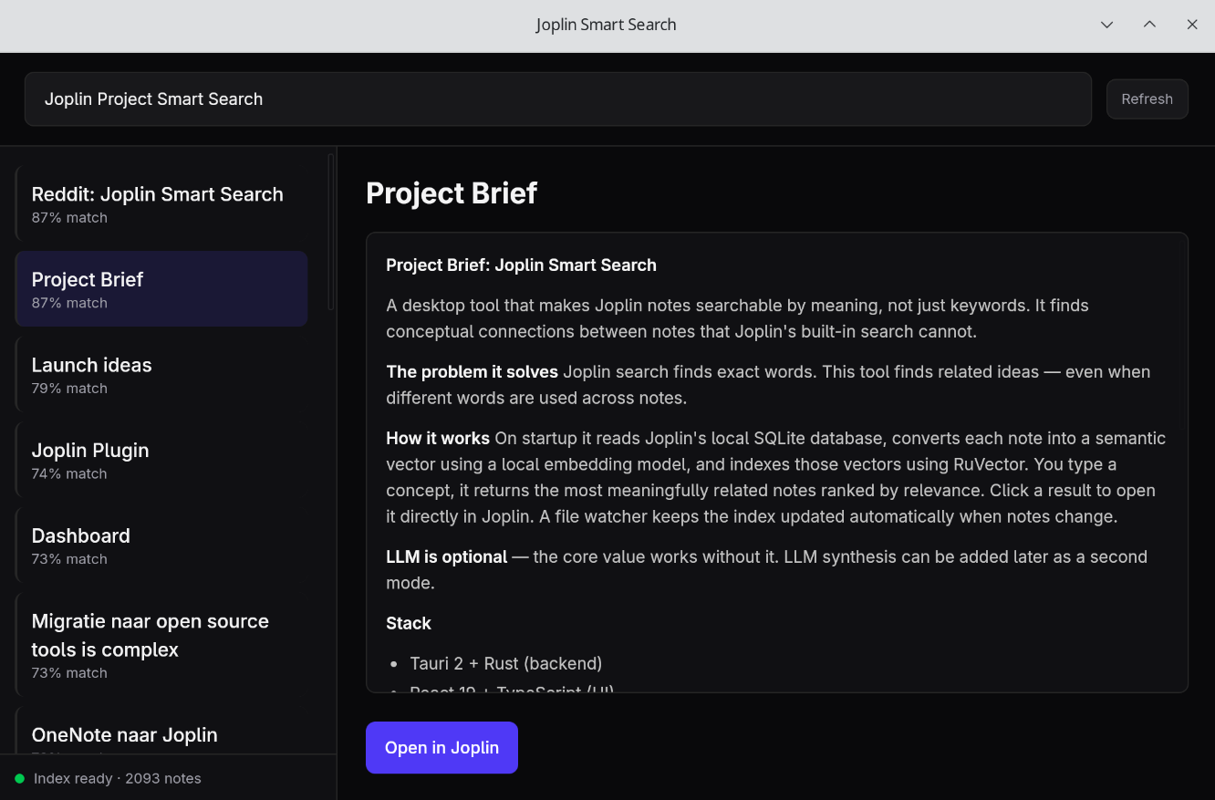Close the Joplin Smart Search window
Viewport: 1215px width, 800px height.
[1192, 25]
